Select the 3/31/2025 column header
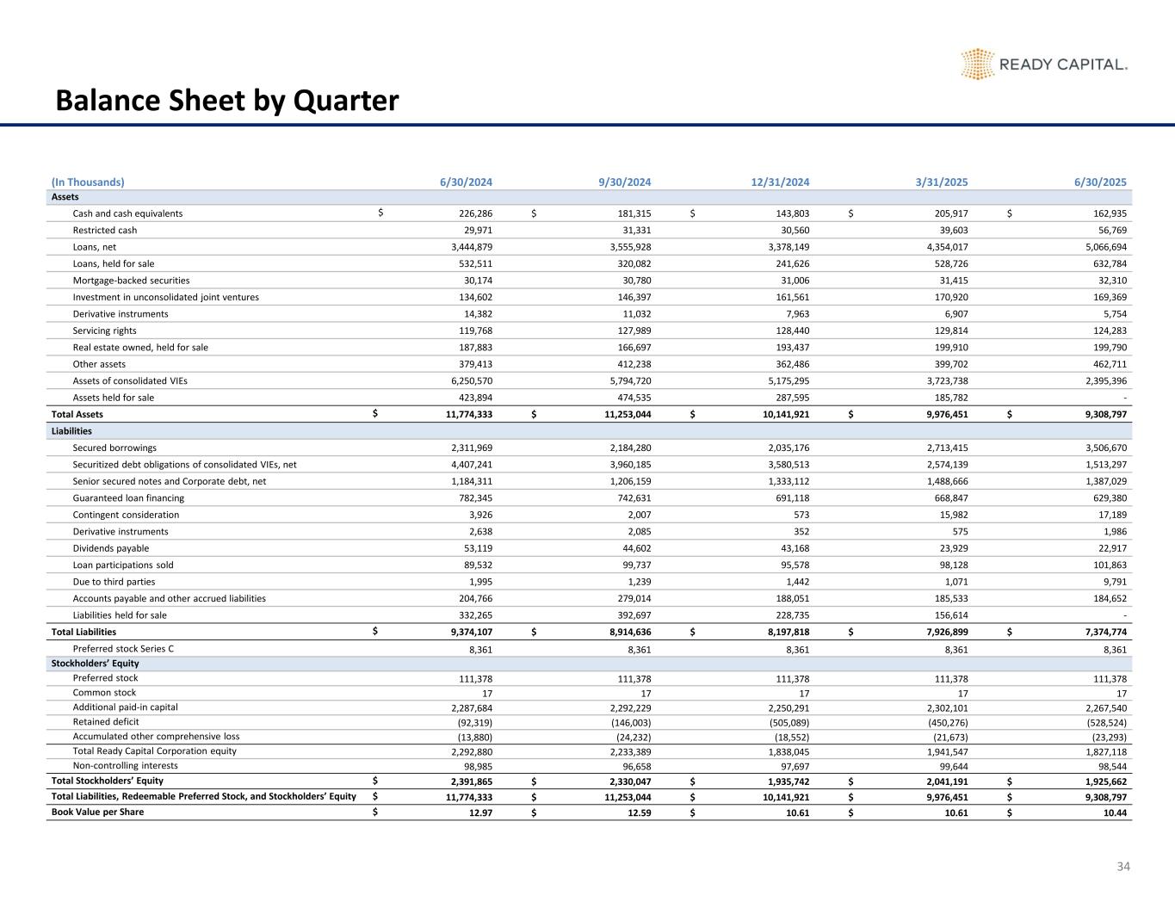The width and height of the screenshot is (1175, 908). (x=941, y=182)
